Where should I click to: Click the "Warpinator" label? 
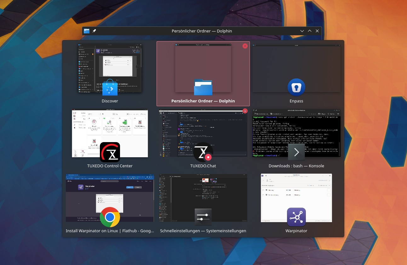click(x=296, y=231)
